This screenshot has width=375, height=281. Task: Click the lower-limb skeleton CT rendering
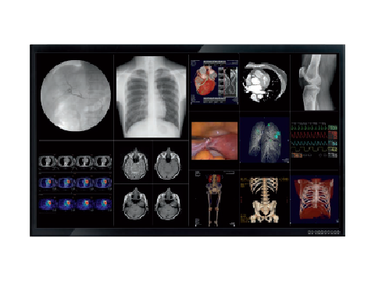[x=214, y=199]
